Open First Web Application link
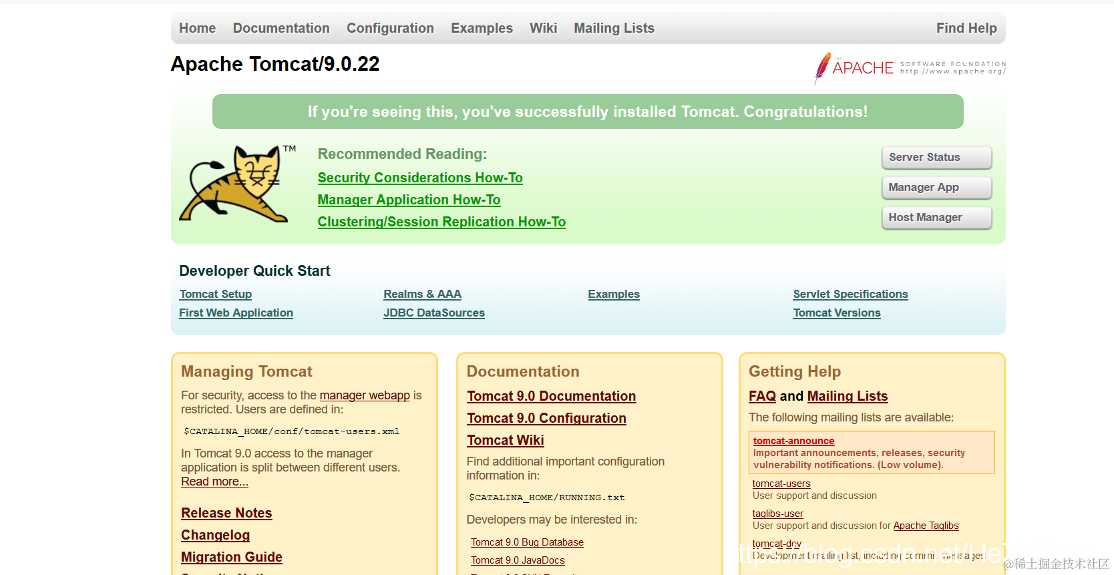Viewport: 1114px width, 575px height. point(236,313)
